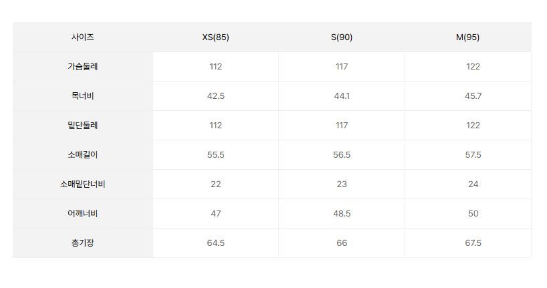Viewport: 547px width, 288px height.
Task: Click the 23 sleeve hem width cell
Action: (x=342, y=184)
